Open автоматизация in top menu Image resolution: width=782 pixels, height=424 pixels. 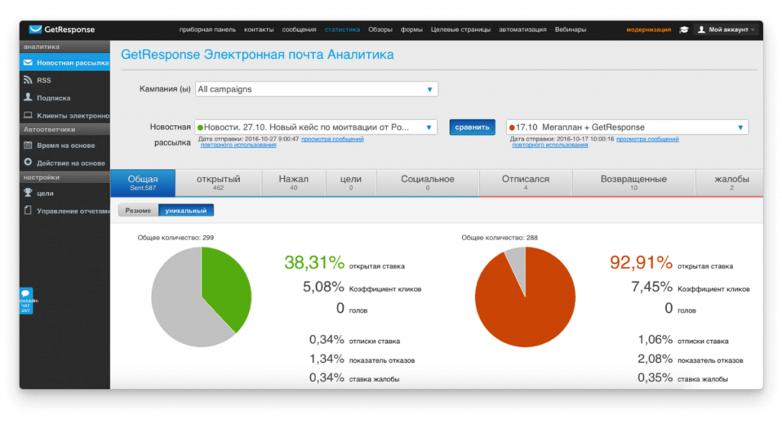522,30
